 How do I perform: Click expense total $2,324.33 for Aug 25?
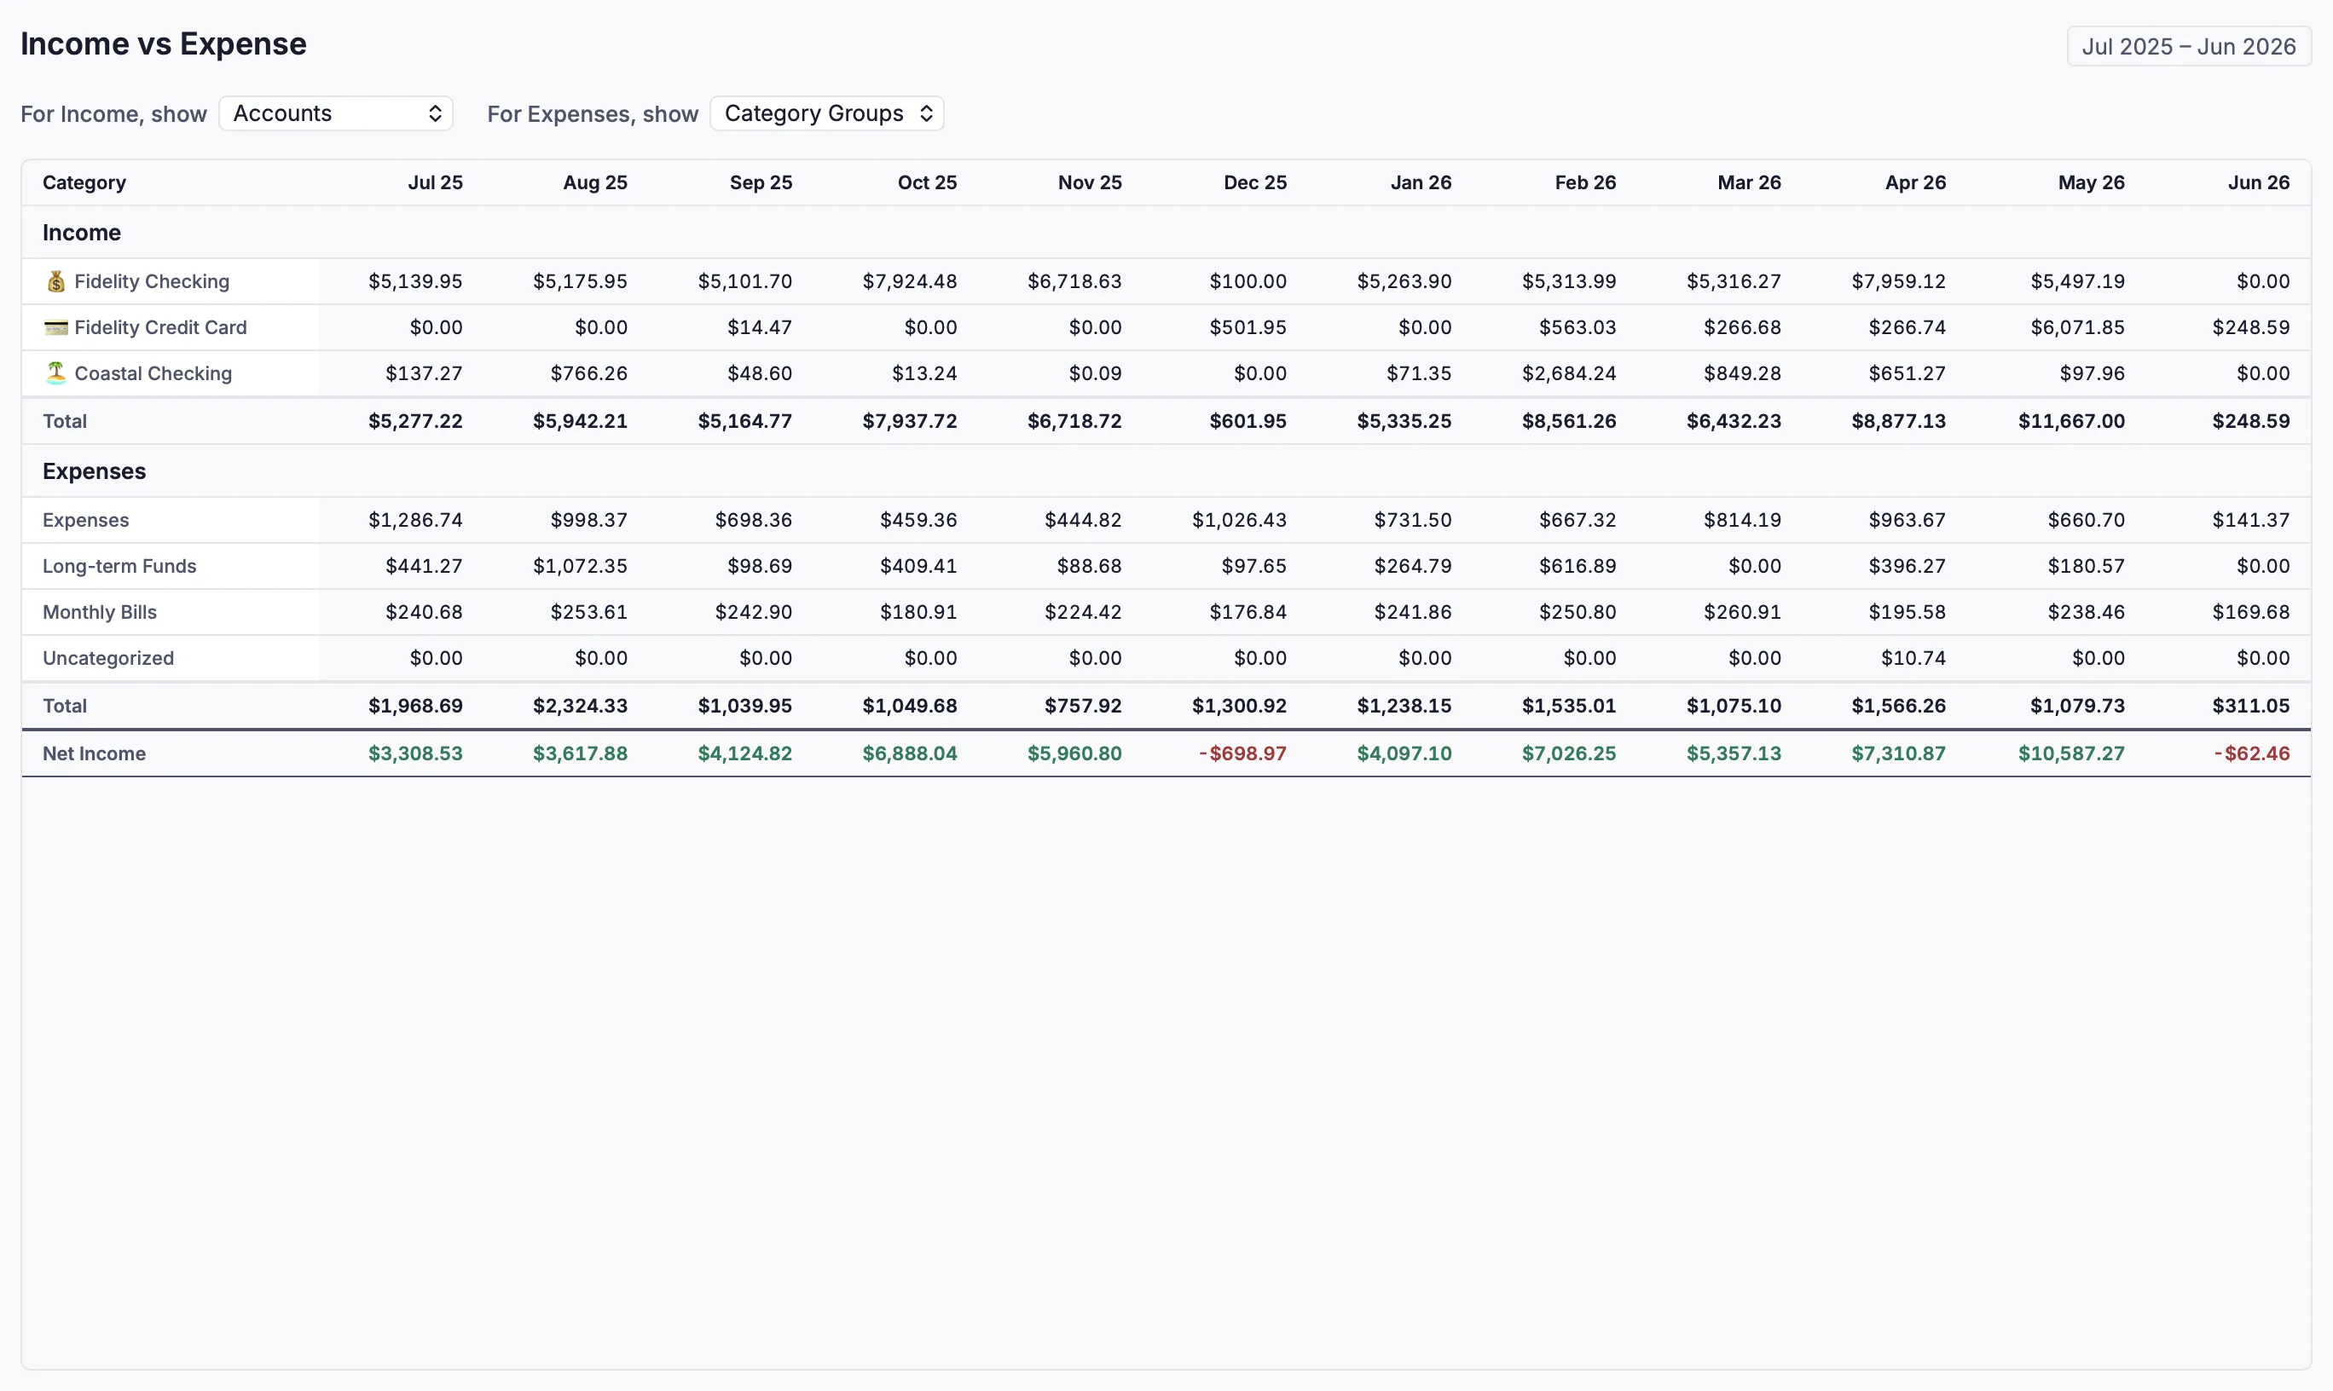point(580,706)
